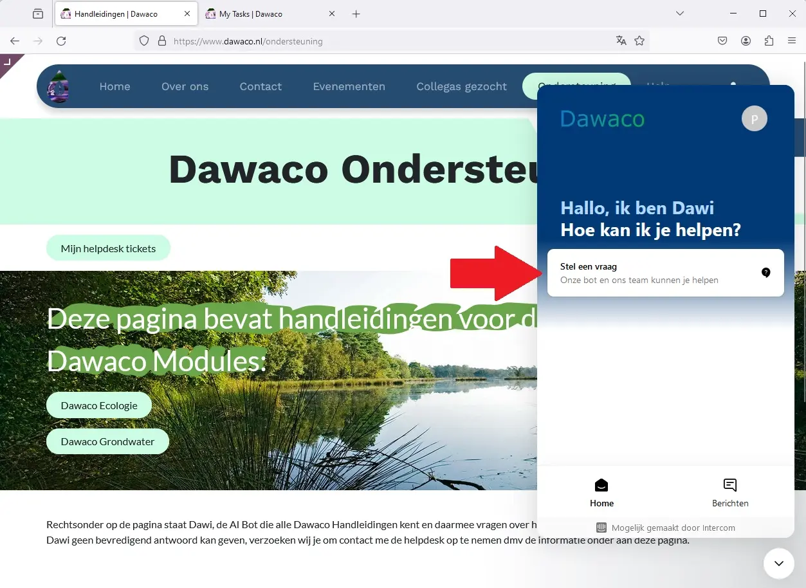Switch to Berichten tab in chat

pos(730,493)
